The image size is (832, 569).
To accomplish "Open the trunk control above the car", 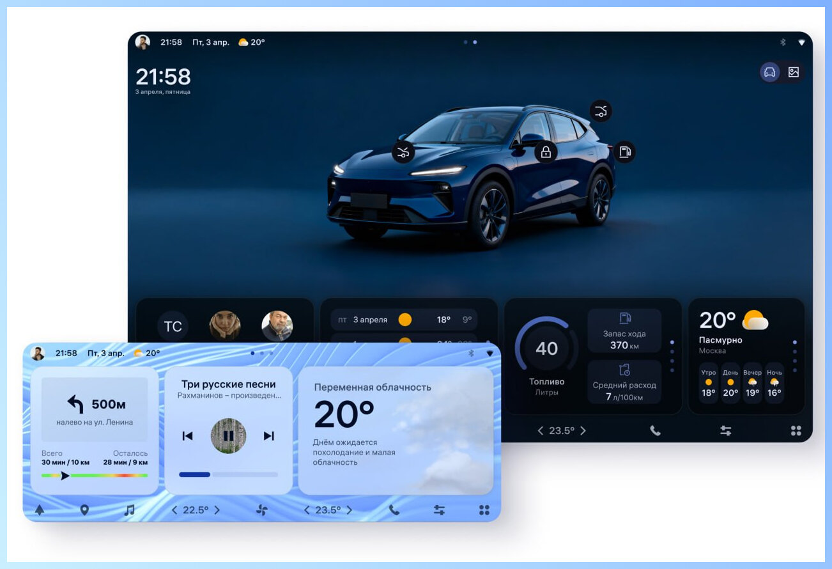I will coord(601,111).
